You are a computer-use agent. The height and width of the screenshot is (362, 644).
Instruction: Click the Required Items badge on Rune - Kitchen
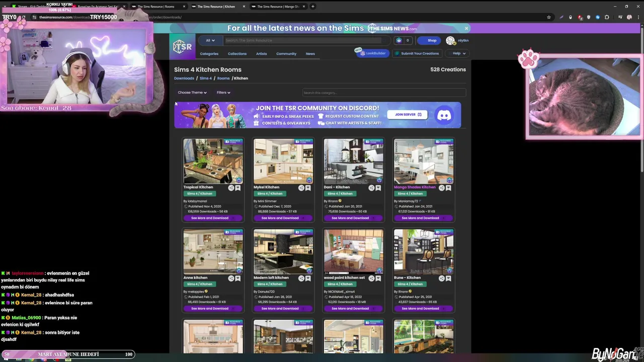click(444, 232)
